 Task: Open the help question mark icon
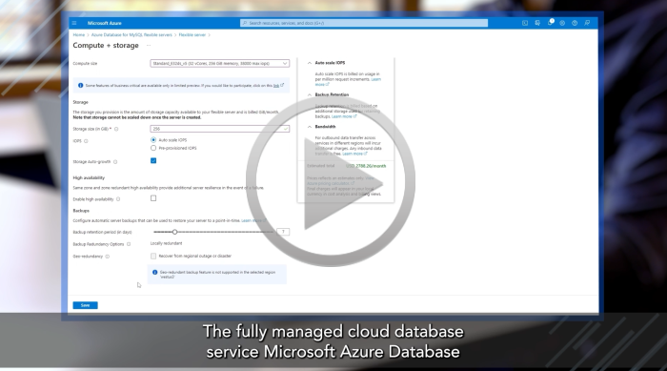(x=575, y=23)
